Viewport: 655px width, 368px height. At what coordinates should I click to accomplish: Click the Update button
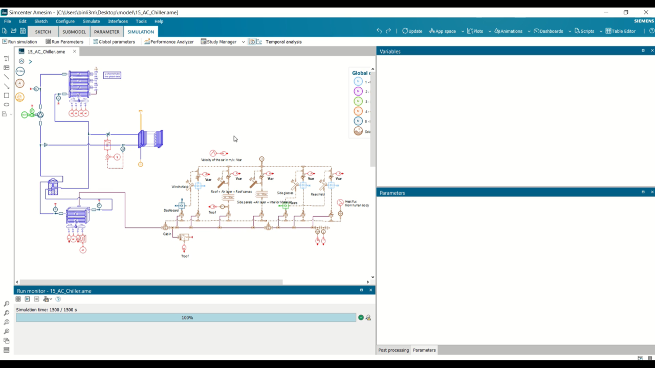(412, 31)
